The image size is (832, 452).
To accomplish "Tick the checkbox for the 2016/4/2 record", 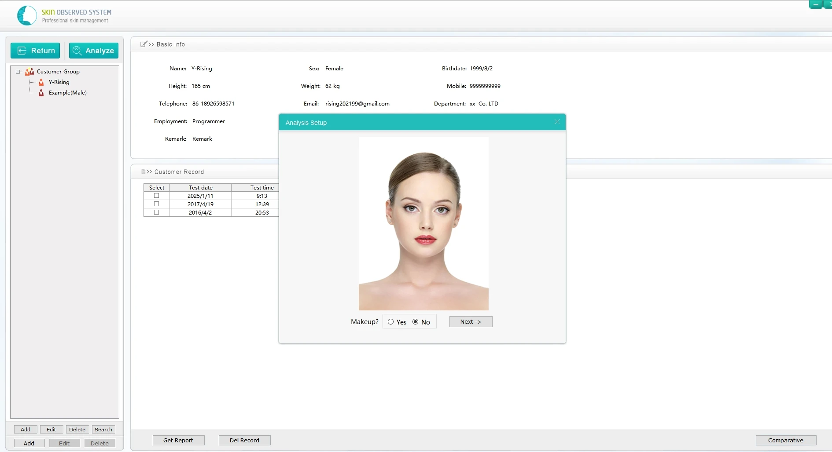I will pyautogui.click(x=156, y=212).
